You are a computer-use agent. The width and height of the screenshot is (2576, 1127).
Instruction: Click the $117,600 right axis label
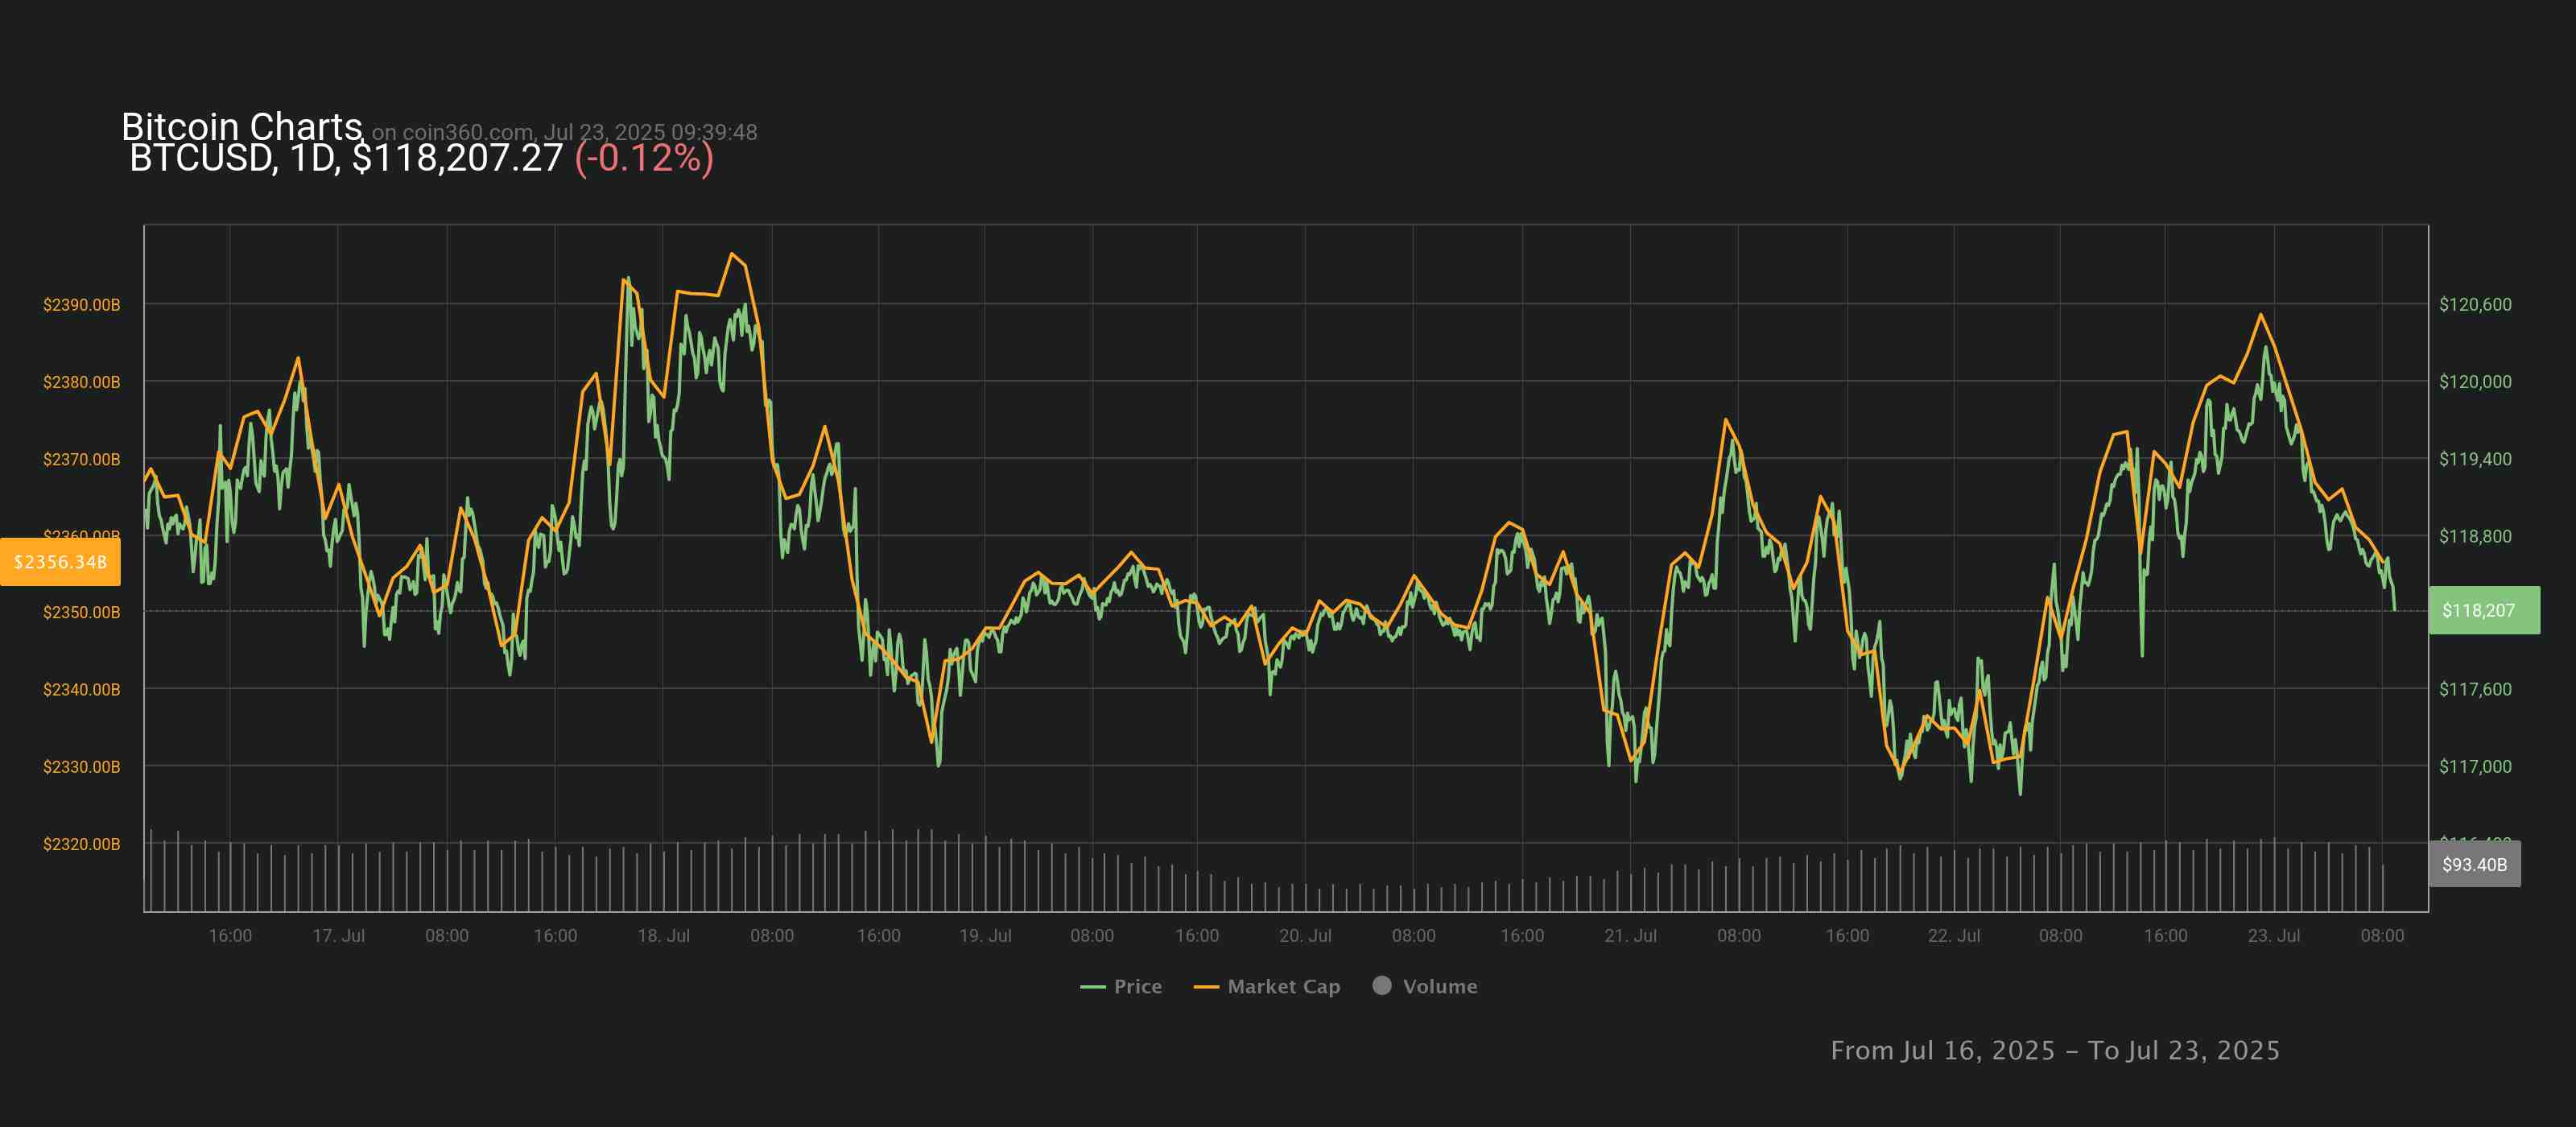tap(2475, 689)
